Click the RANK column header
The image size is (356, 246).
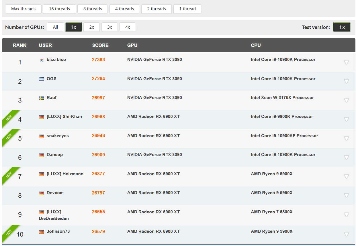tap(20, 45)
